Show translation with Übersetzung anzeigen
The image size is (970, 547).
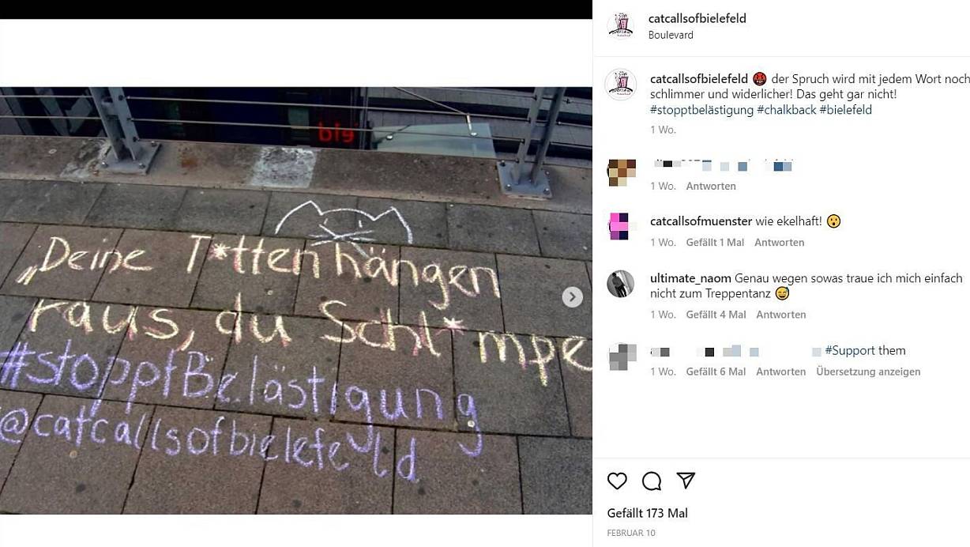[x=868, y=372]
